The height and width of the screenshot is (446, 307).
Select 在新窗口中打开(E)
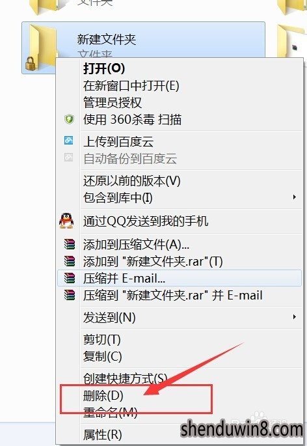131,85
